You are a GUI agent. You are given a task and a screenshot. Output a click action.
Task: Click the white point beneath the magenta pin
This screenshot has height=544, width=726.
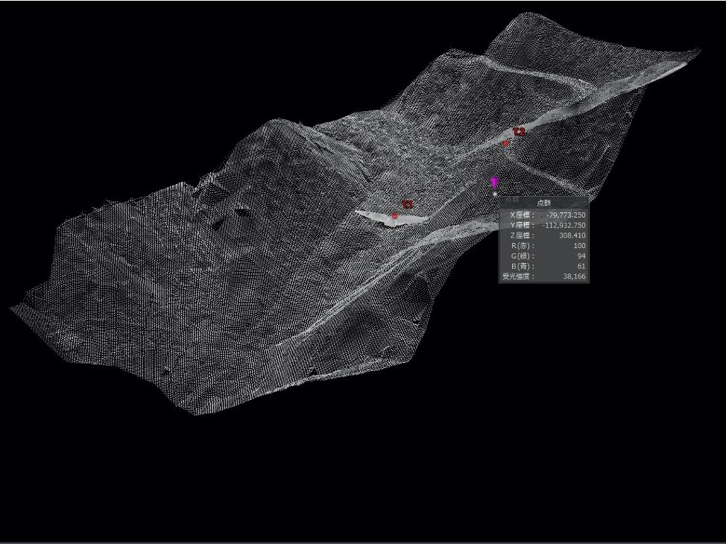[495, 194]
